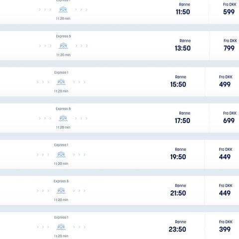Click the ferry icon for 19:50 departure
239x239 pixels.
click(61, 154)
